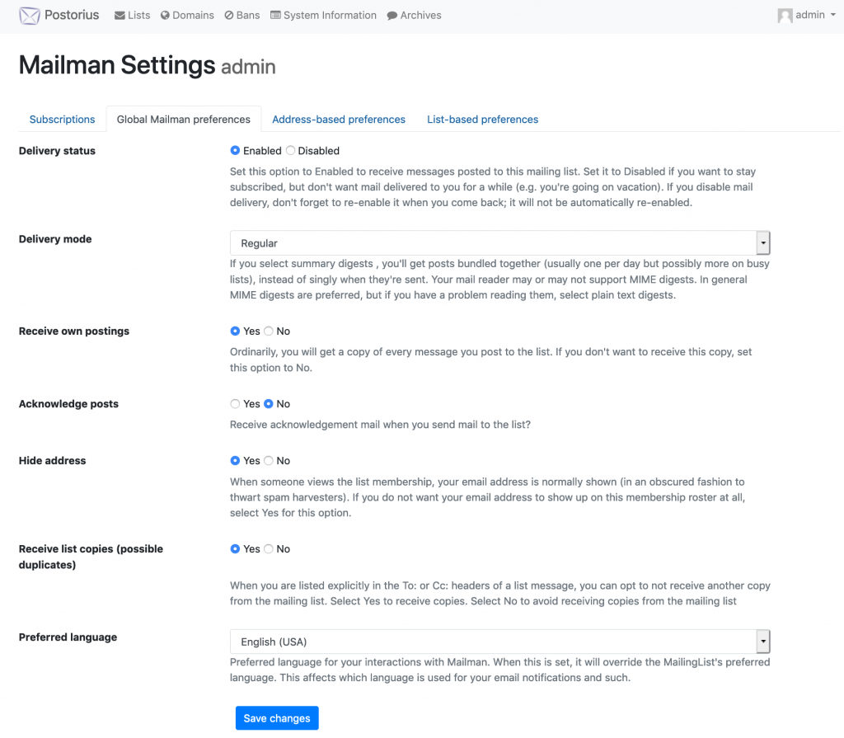
Task: Open the Preferred language dropdown
Action: [x=499, y=642]
